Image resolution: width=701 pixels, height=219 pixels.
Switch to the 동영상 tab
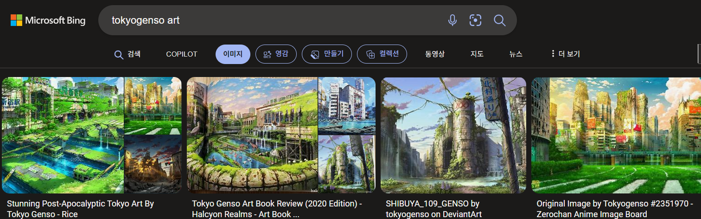[434, 54]
